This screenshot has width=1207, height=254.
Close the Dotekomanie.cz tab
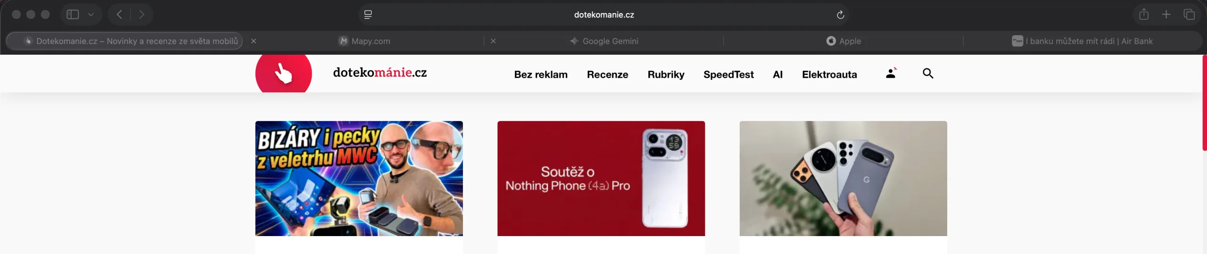pyautogui.click(x=254, y=41)
